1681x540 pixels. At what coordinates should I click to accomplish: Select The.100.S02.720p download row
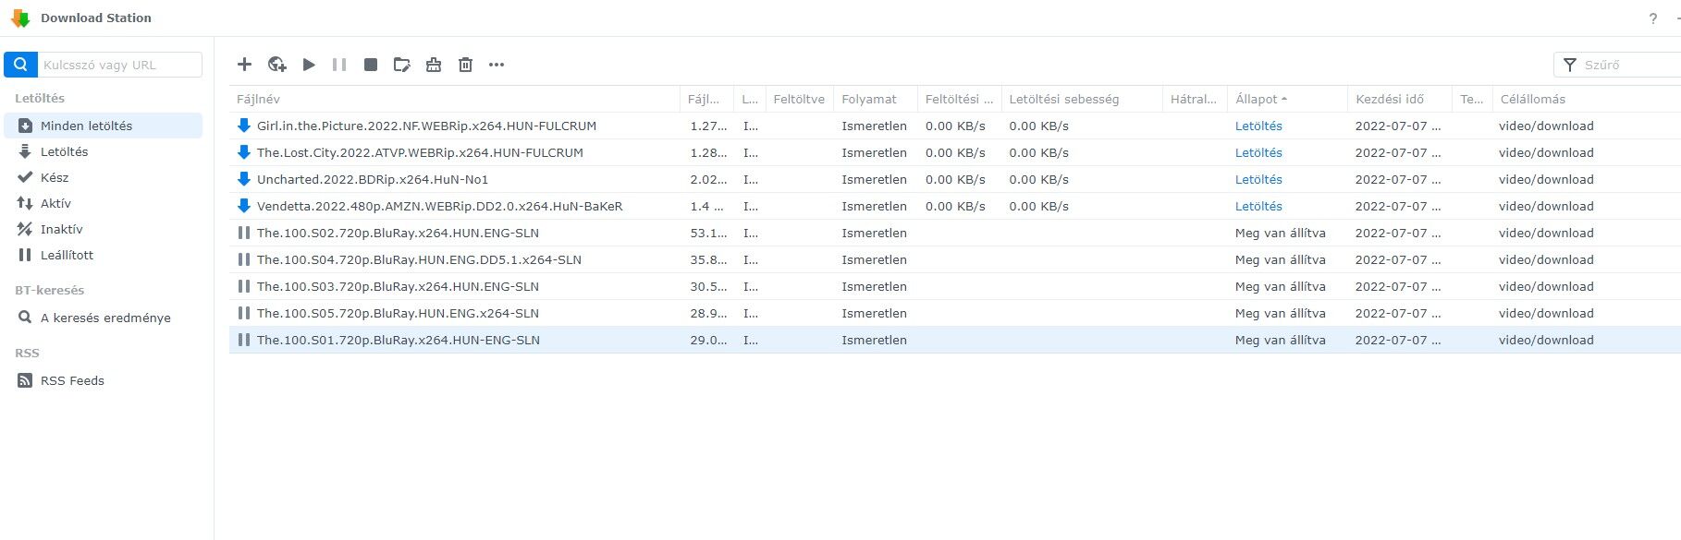[x=955, y=233]
